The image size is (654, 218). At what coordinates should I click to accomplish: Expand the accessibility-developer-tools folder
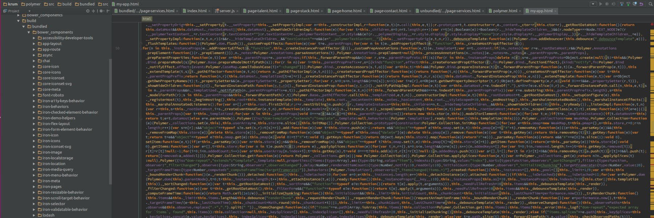(34, 38)
